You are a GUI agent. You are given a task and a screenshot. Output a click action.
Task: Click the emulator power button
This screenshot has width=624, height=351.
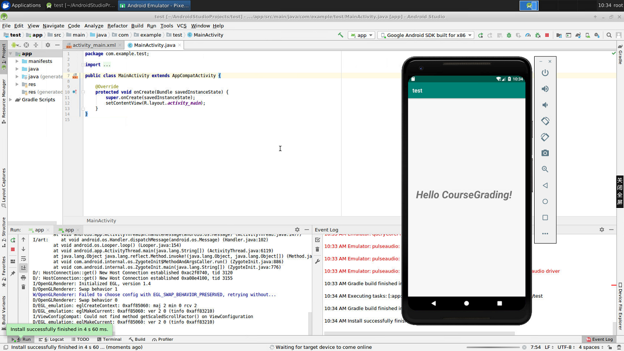(x=545, y=73)
